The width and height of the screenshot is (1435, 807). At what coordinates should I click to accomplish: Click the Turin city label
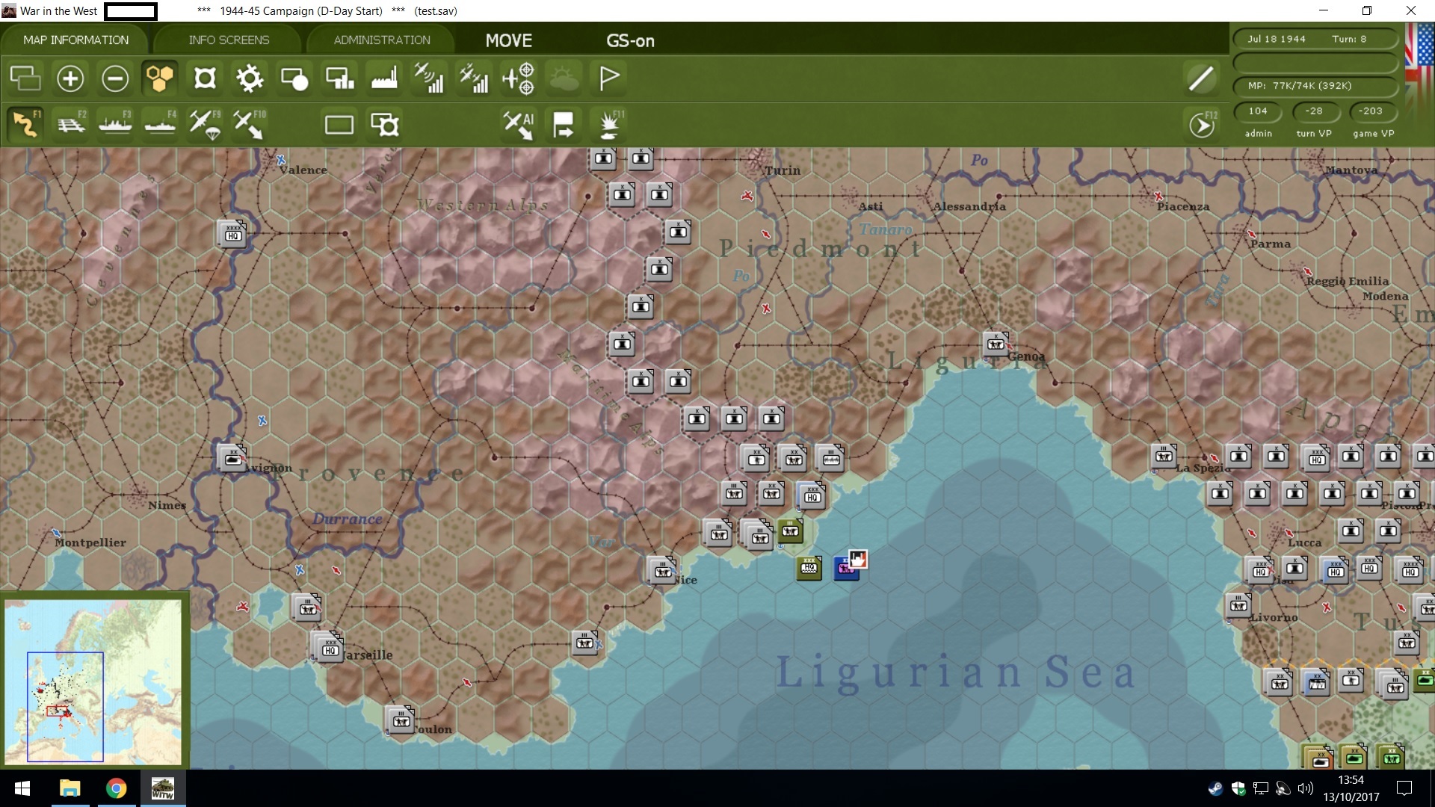point(783,170)
